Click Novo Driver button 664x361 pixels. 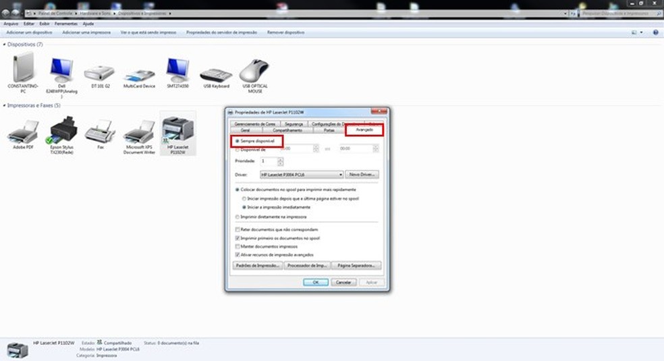point(362,174)
